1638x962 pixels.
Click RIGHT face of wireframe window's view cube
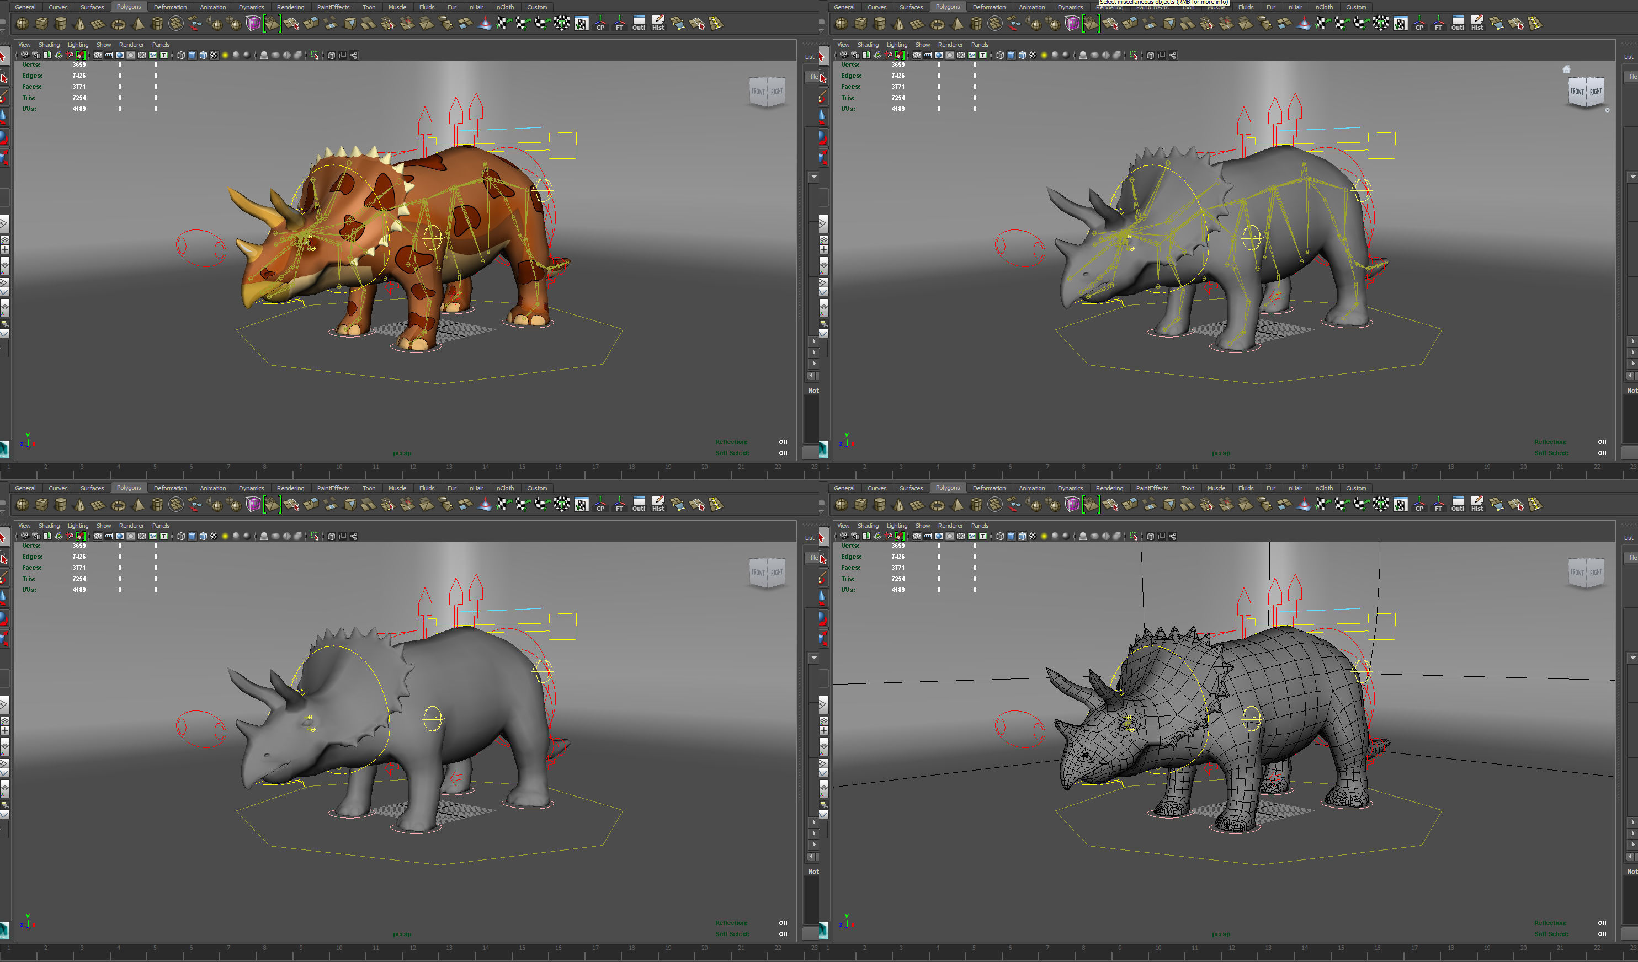click(x=1595, y=573)
